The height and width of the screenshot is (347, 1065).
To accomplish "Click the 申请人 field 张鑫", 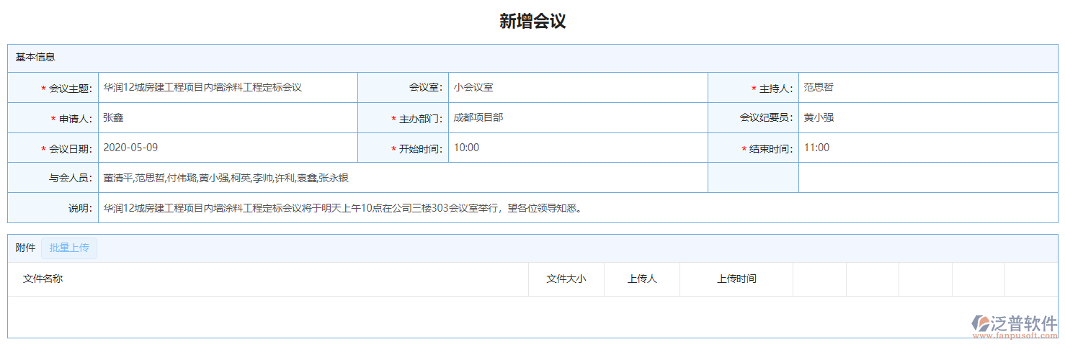I will click(228, 117).
